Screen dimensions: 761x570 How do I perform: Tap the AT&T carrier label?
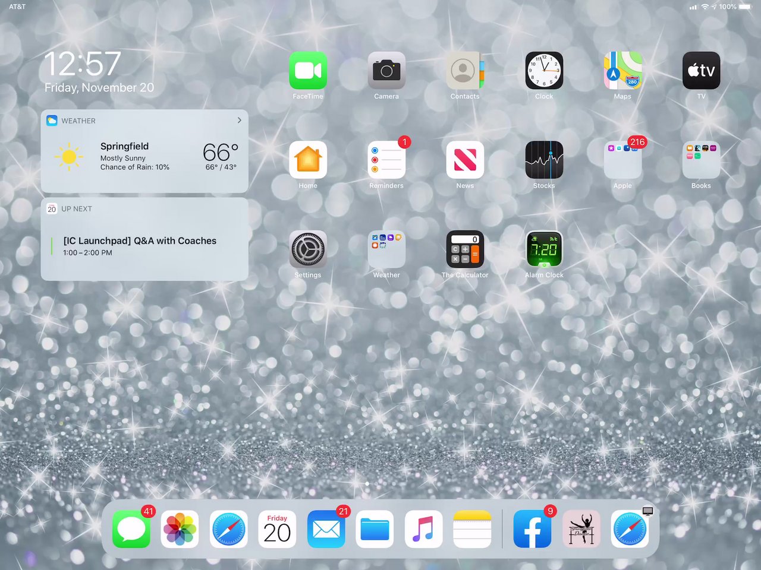17,7
